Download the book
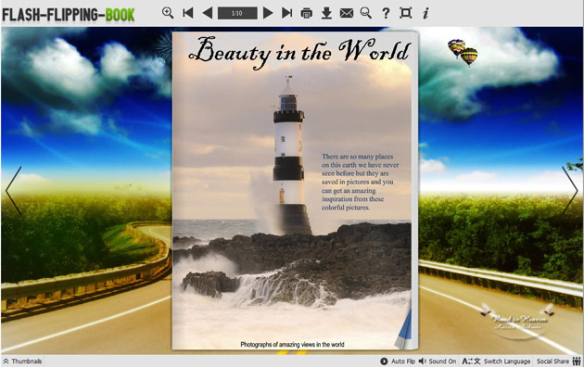This screenshot has height=367, width=584. click(326, 13)
